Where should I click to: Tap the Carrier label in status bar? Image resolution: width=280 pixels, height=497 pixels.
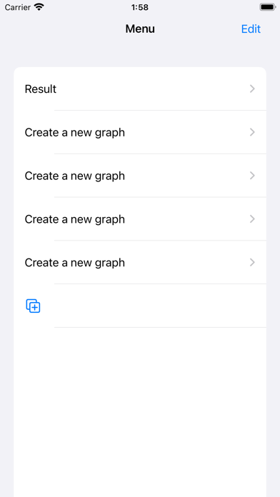[18, 7]
